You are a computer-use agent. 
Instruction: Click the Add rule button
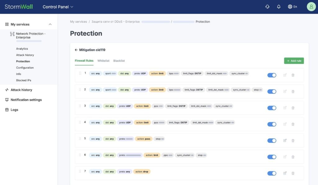(293, 61)
